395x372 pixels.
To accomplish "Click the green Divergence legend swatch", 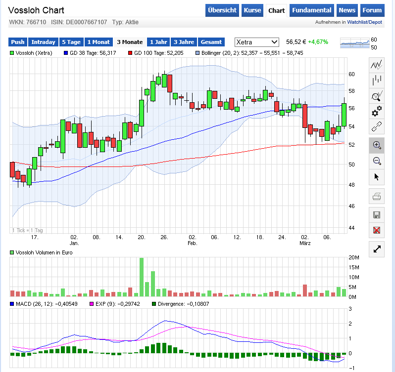I will 154,304.
